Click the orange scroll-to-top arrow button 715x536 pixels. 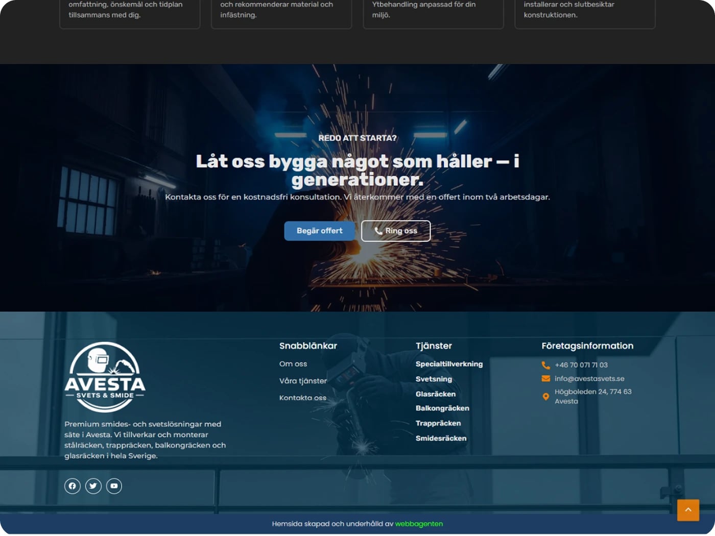688,510
